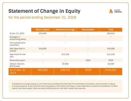Select the As of Dec. 31, 2023 footer label
The height and width of the screenshot is (101, 131).
click(18, 71)
